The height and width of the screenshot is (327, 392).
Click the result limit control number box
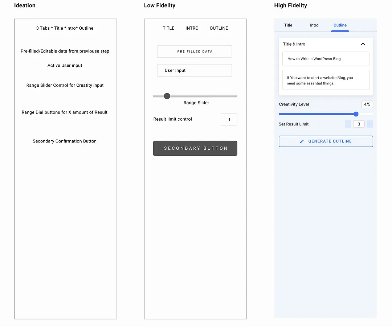click(x=229, y=119)
